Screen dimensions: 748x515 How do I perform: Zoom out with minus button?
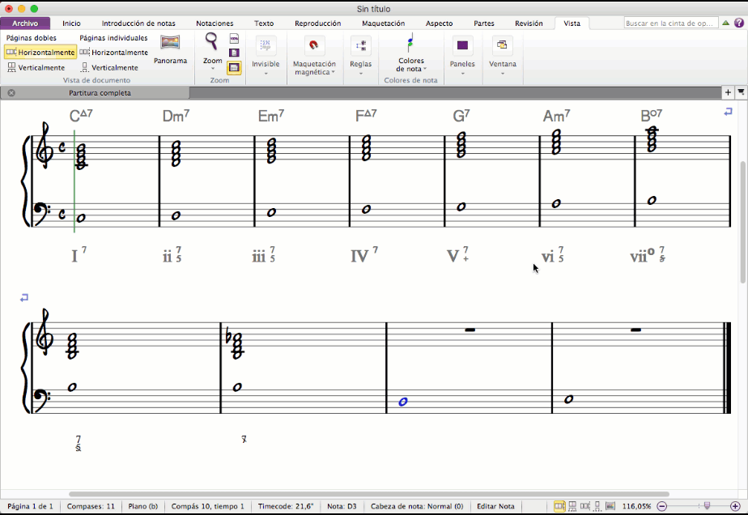pos(661,506)
